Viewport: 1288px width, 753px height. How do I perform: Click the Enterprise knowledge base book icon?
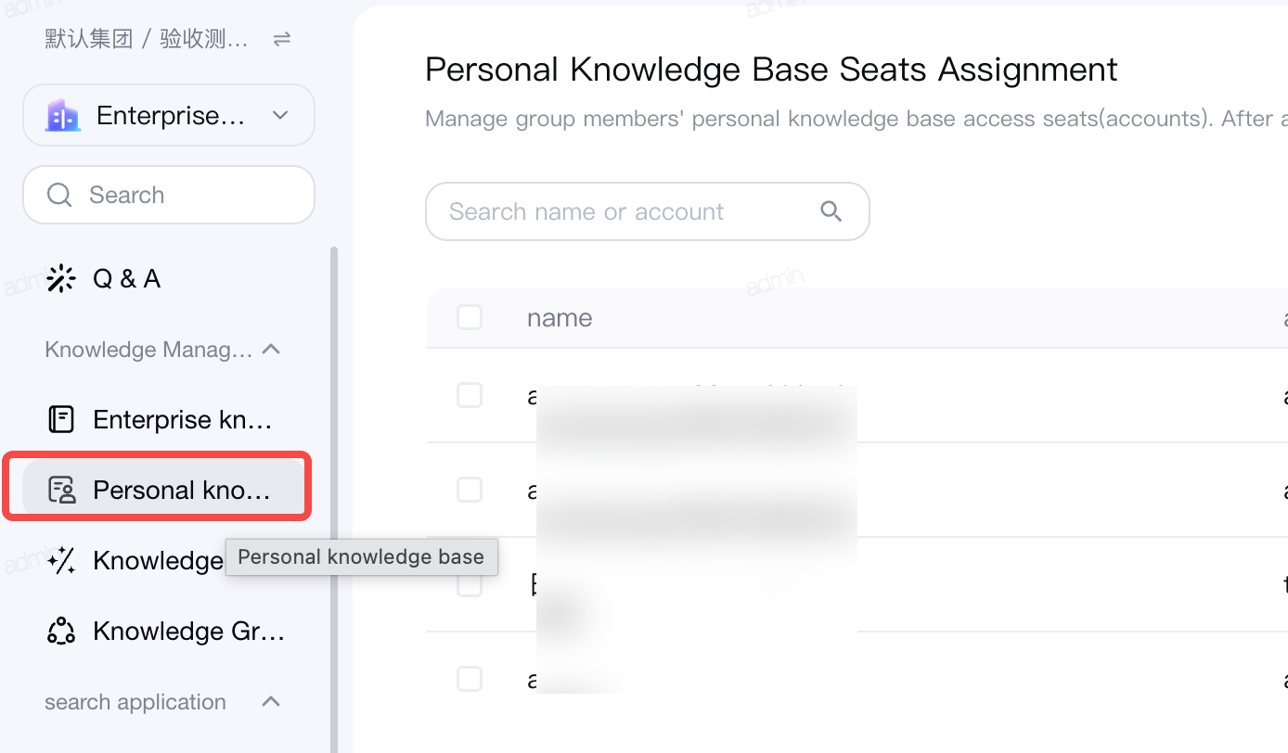click(x=61, y=419)
